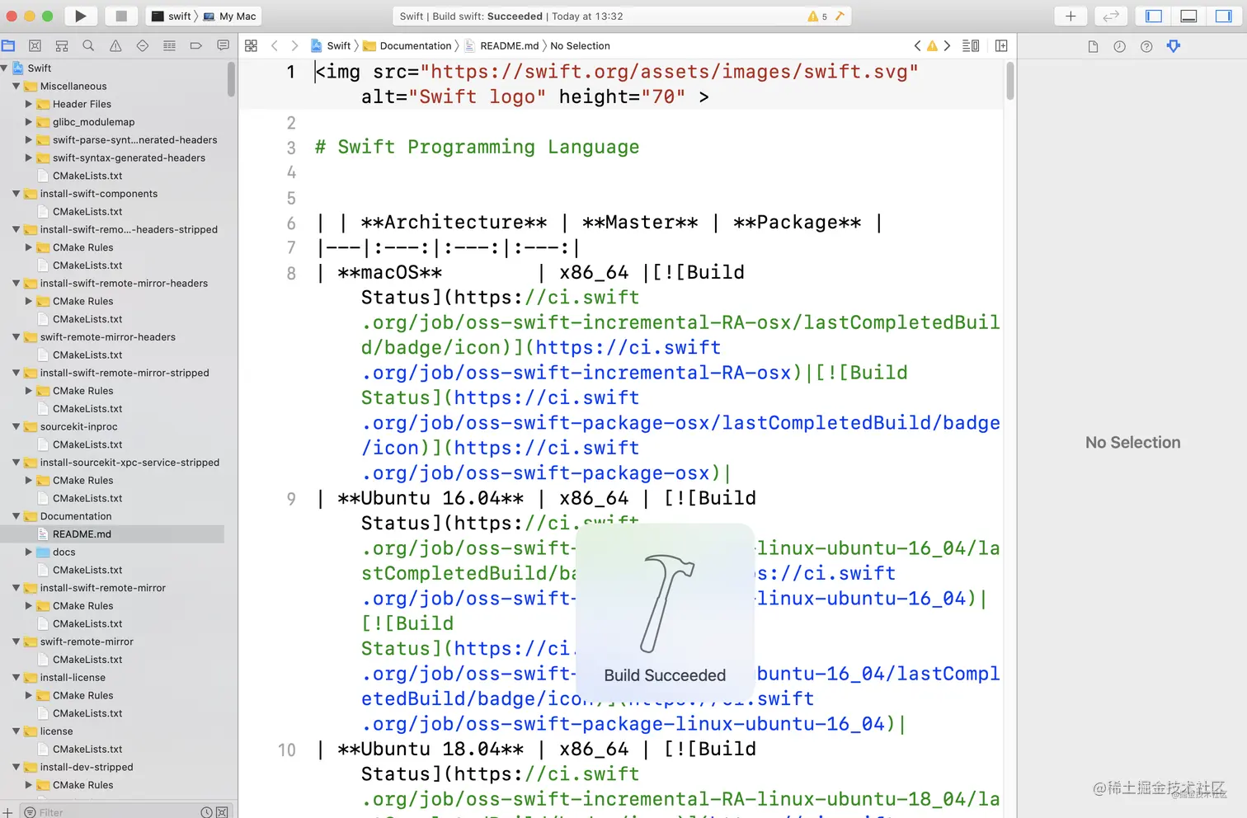The image size is (1247, 818).
Task: Select swift-syntax-generated-headers folder
Action: click(x=129, y=157)
